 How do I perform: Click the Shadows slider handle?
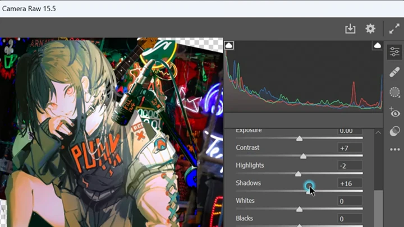309,191
